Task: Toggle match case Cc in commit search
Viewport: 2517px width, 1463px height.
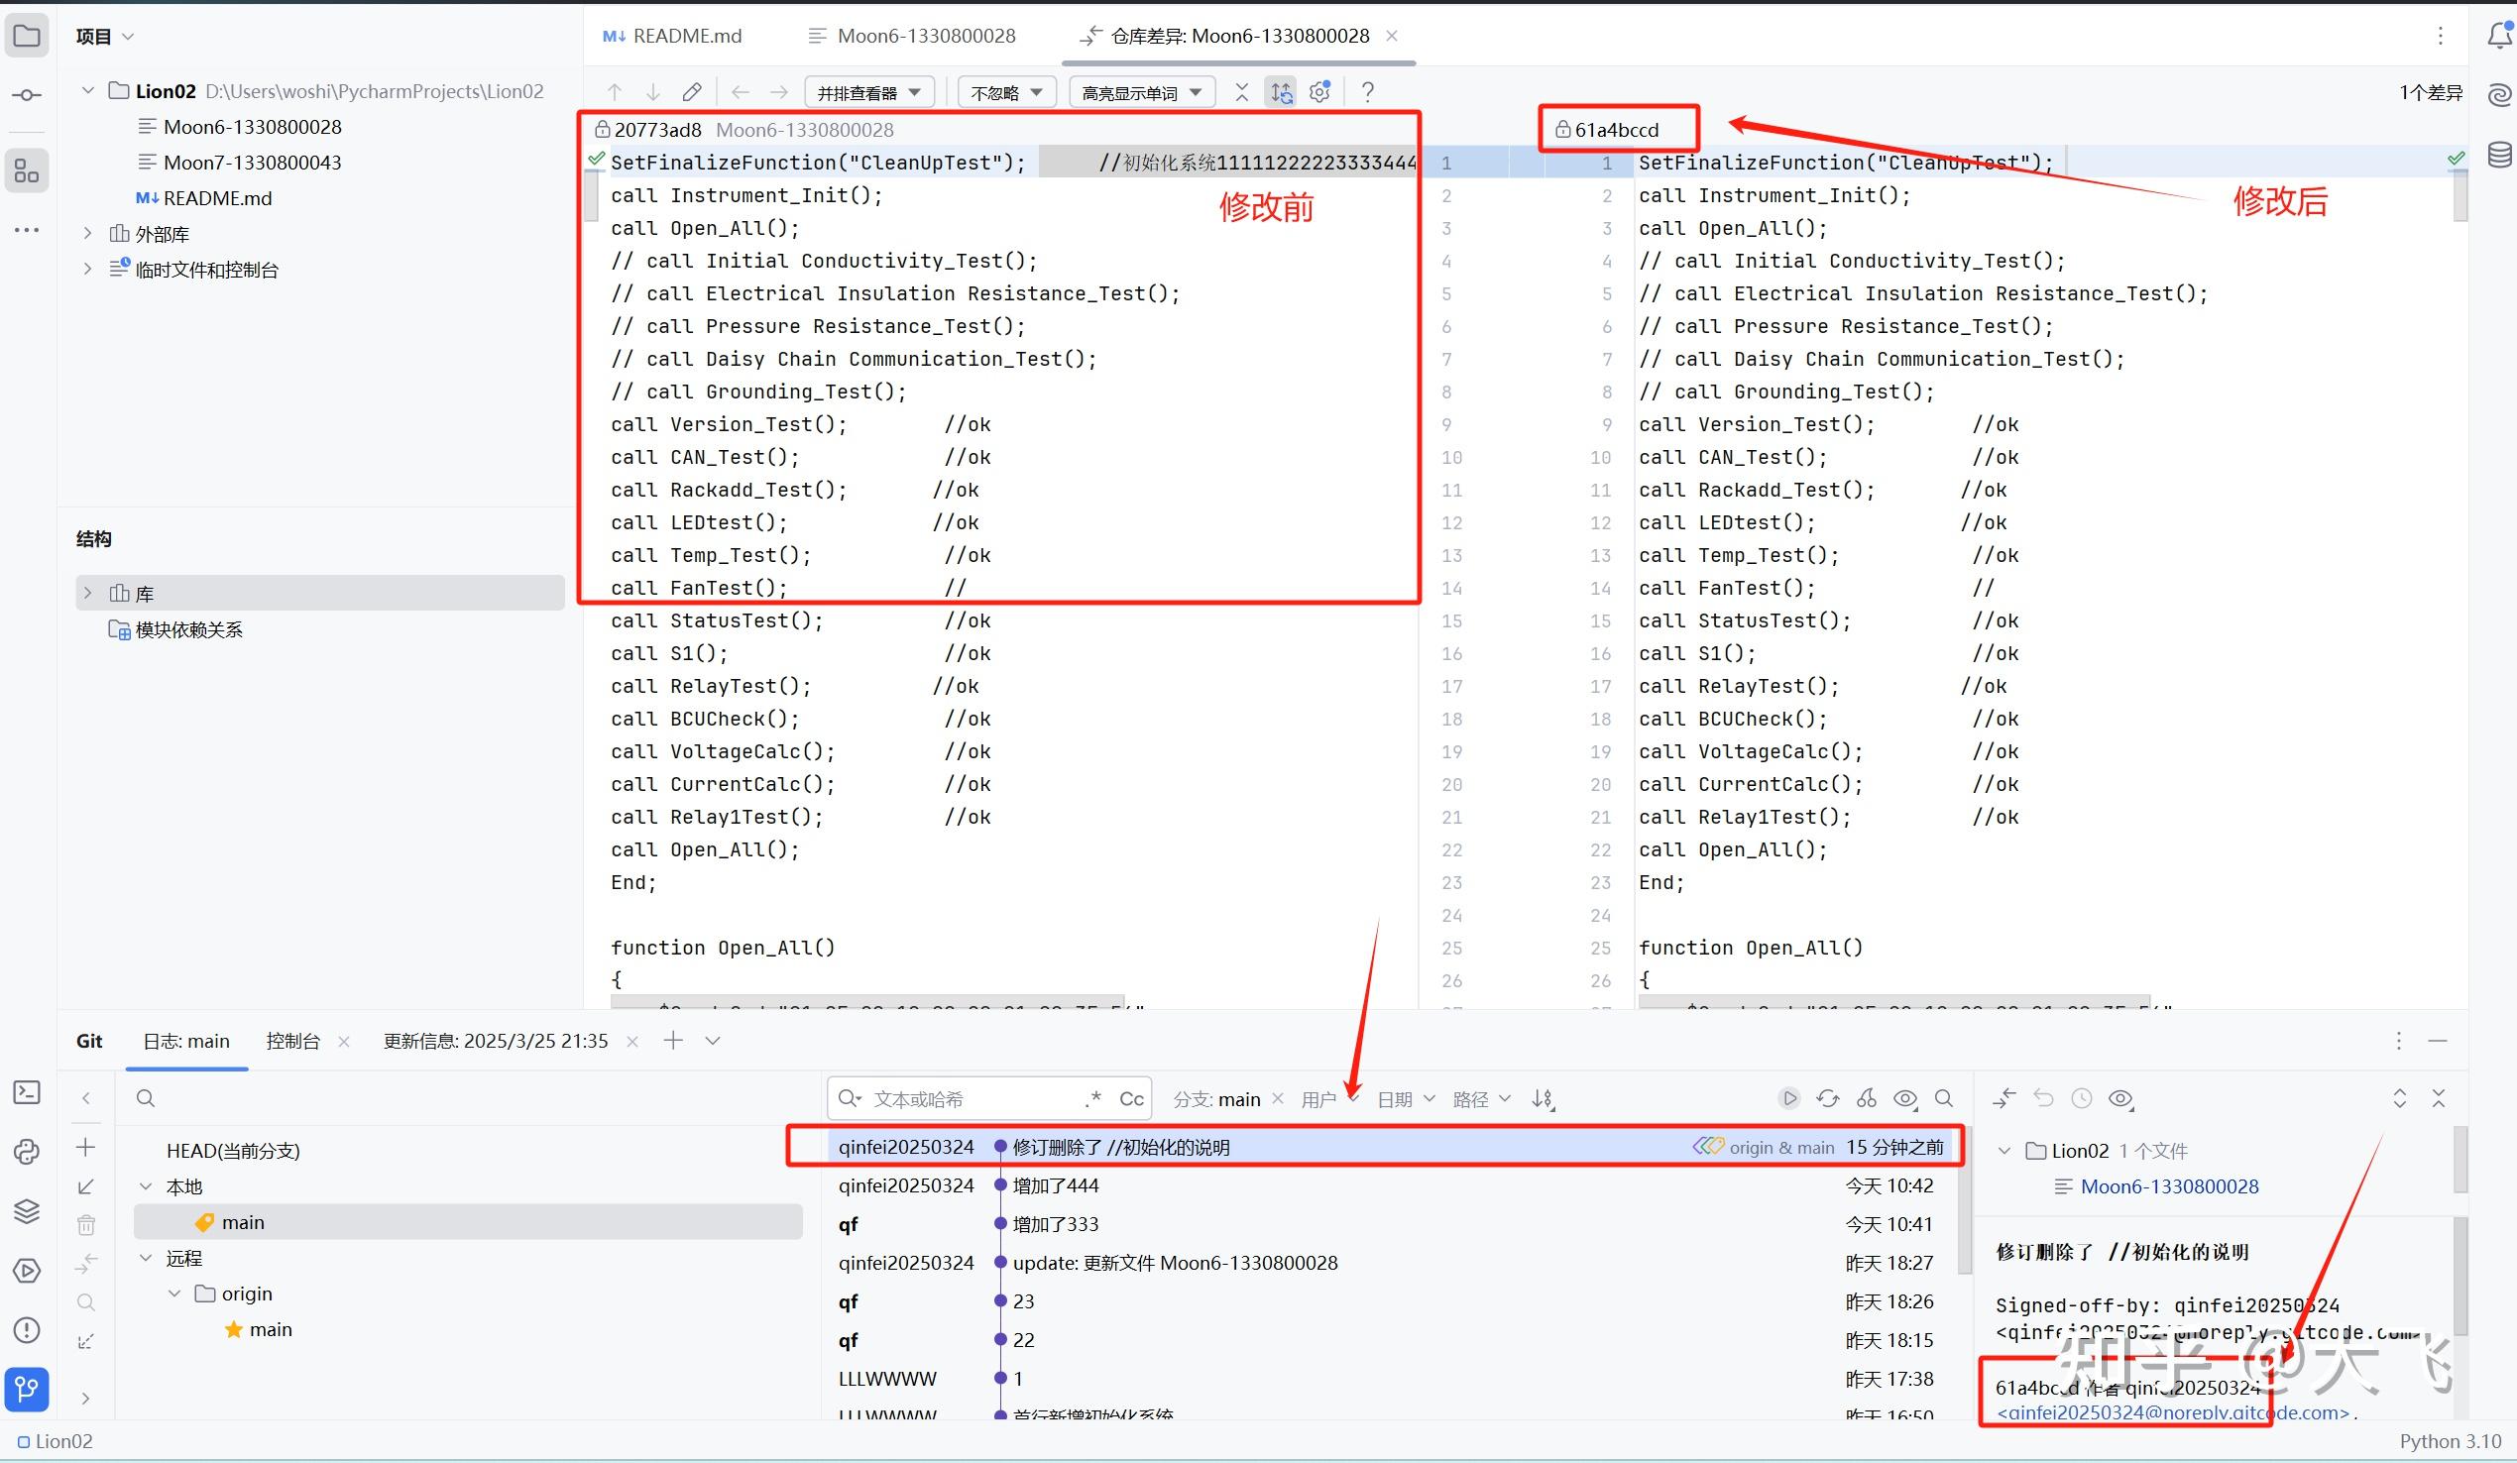Action: click(1130, 1097)
